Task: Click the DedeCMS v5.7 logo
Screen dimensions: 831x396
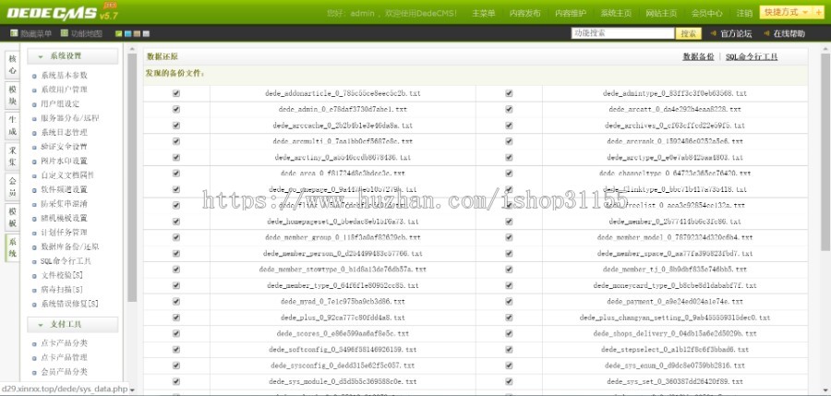Action: [x=62, y=12]
